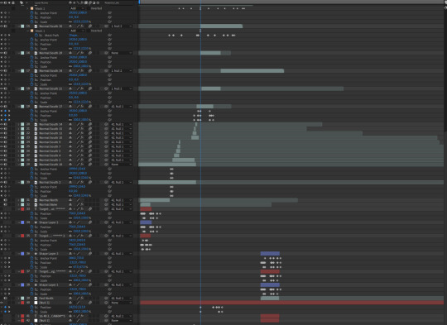Go to next keyframe on layer 19 Position
The width and height of the screenshot is (447, 325).
[9, 115]
